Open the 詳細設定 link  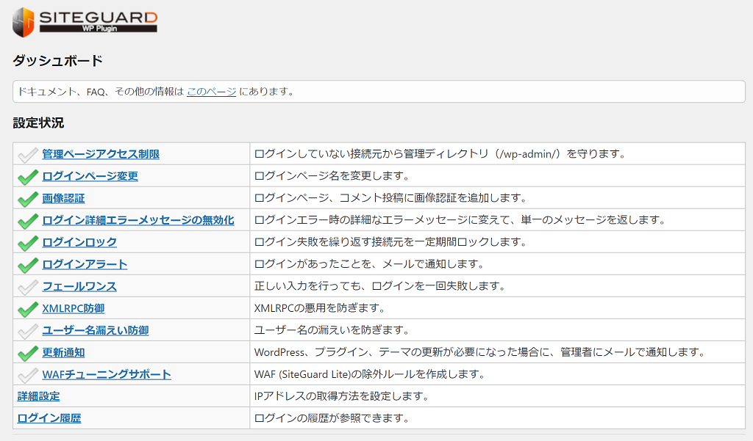click(39, 396)
